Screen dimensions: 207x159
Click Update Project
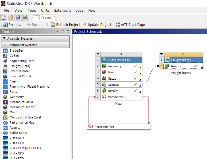97,25
